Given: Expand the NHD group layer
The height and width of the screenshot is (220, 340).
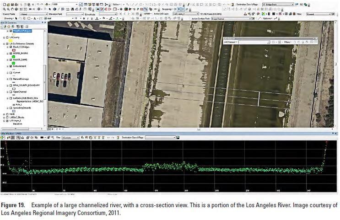Looking at the screenshot, I should [x=4, y=114].
